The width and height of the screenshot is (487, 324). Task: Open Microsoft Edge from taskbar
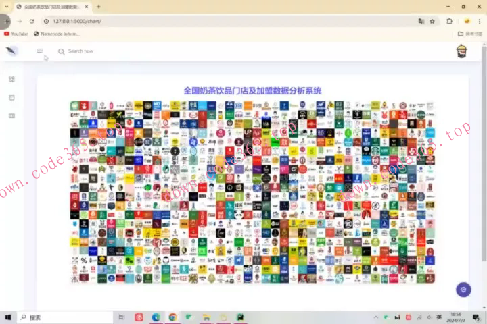[156, 317]
